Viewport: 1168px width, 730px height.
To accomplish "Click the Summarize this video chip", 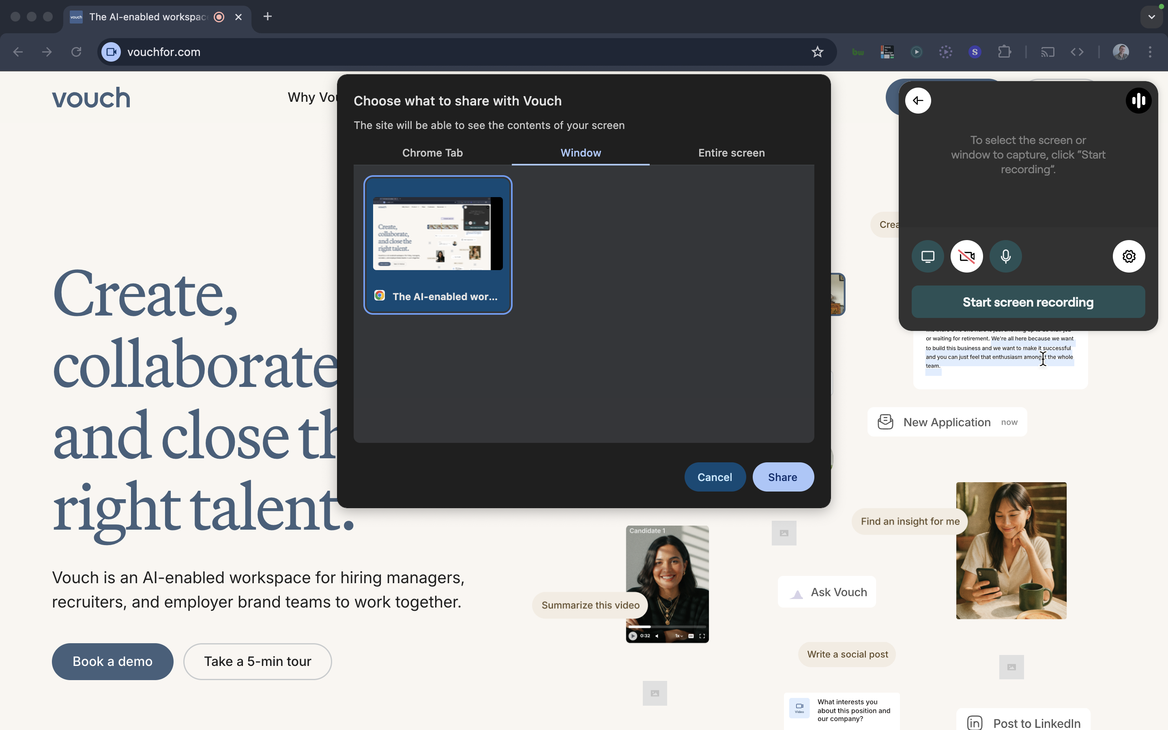I will pyautogui.click(x=590, y=605).
